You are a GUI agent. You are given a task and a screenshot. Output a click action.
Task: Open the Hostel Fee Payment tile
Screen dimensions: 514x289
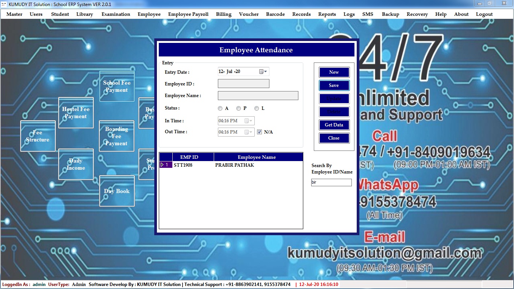(x=76, y=113)
